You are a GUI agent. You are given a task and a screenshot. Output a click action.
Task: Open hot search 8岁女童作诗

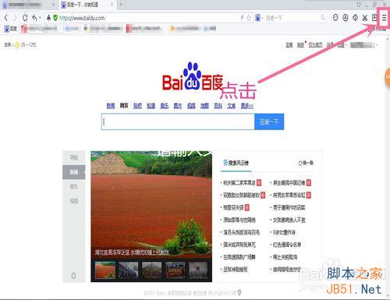point(284,232)
